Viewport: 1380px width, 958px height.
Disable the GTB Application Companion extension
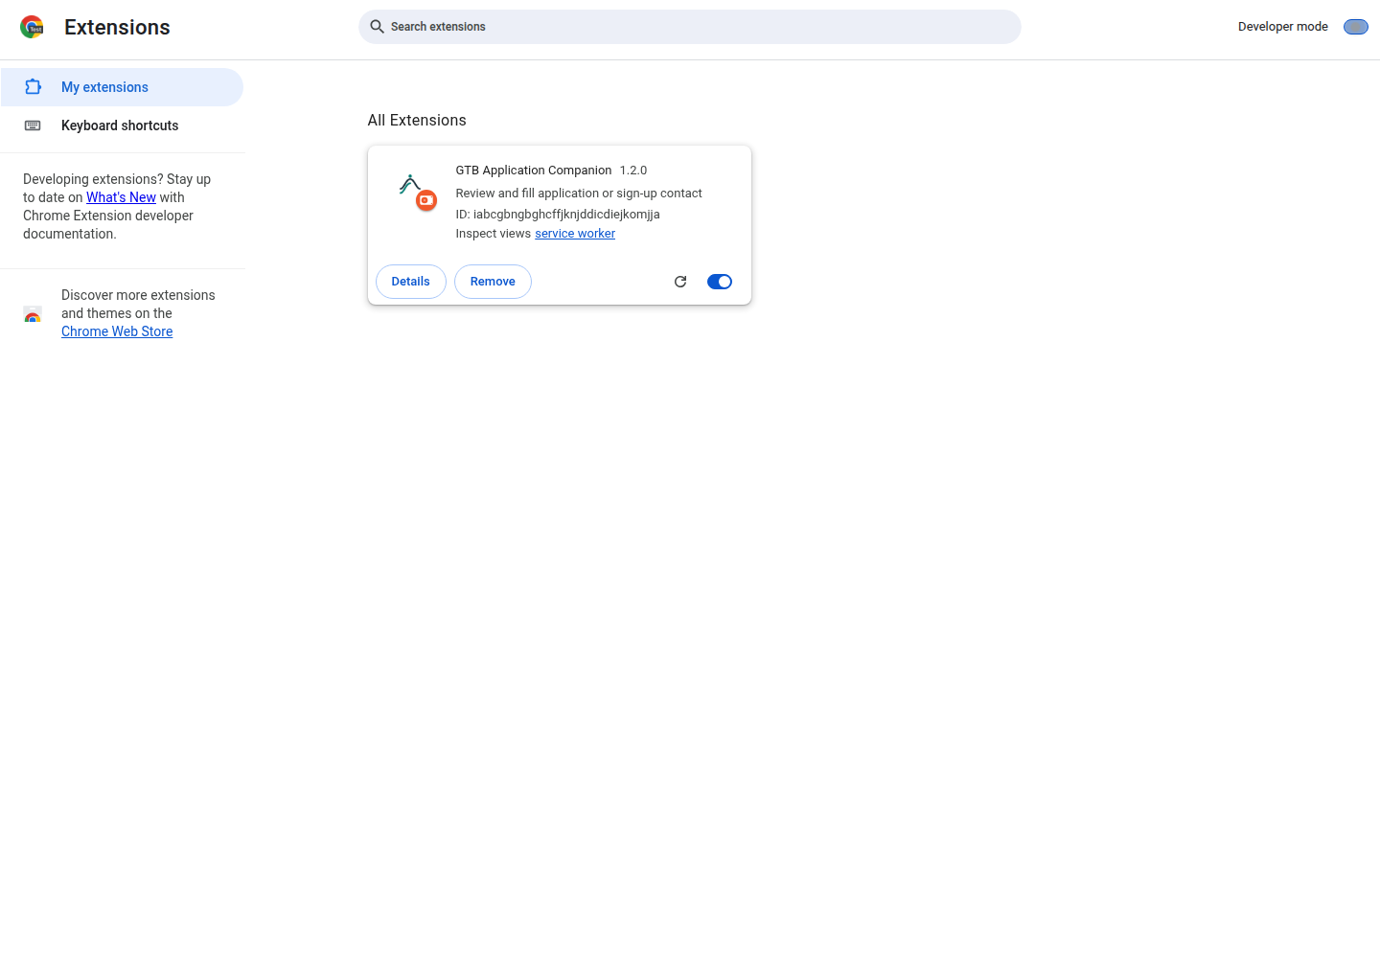(x=720, y=282)
